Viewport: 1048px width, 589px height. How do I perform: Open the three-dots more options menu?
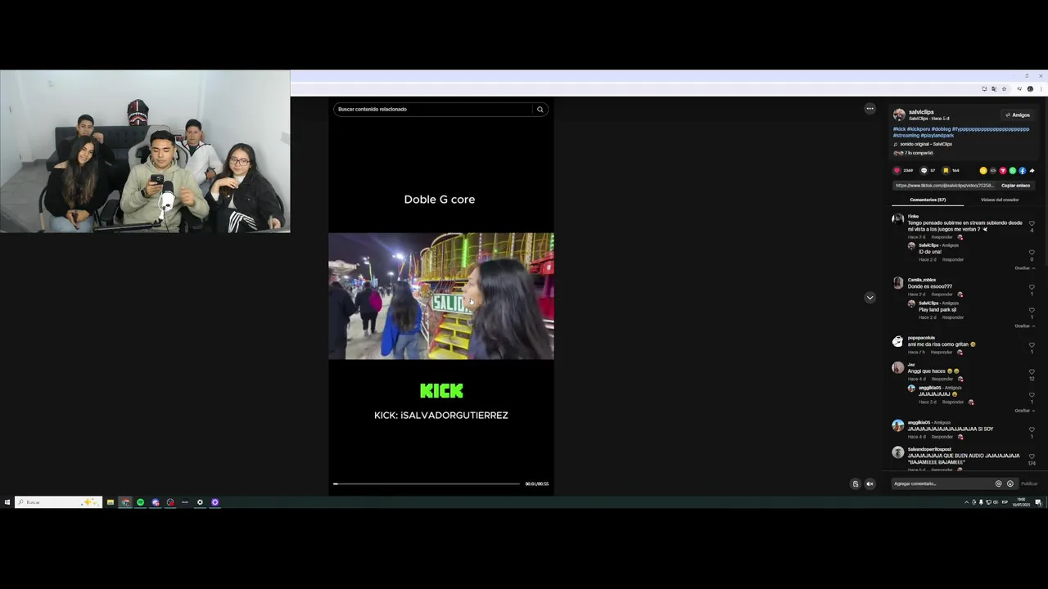870,109
